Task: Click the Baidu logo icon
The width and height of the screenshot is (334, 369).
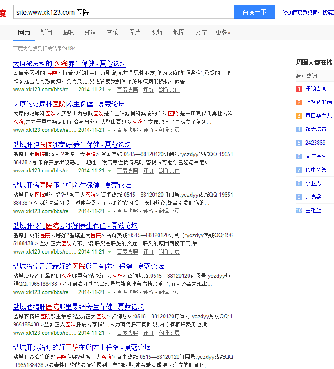Action: click(3, 11)
